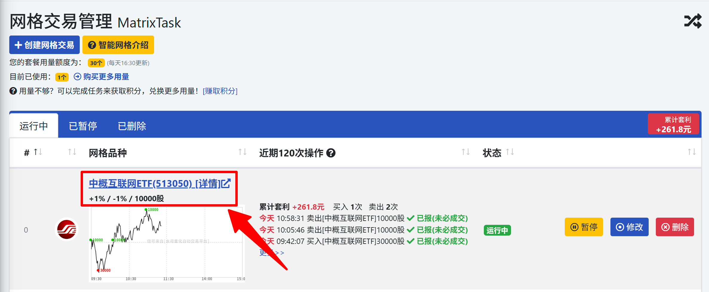Sort by the unlabeled logo column arrows
This screenshot has height=292, width=709.
click(72, 152)
